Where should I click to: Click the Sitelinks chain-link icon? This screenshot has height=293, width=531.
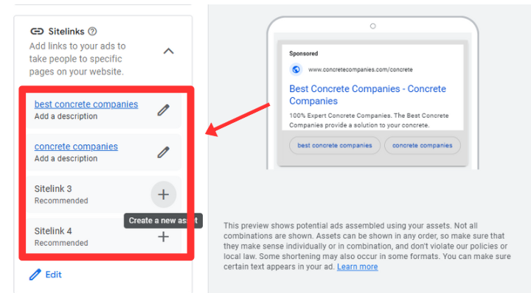(x=37, y=32)
